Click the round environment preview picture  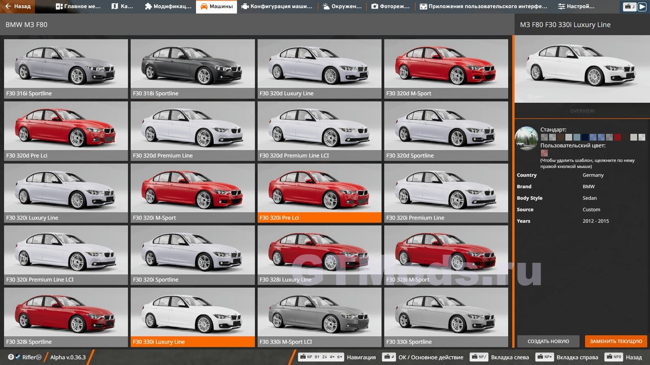526,138
